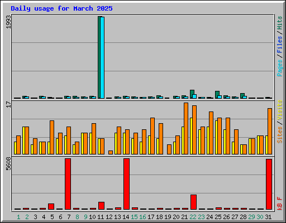The height and width of the screenshot is (223, 286).
Task: Click the 5608 KB axis value
Action: coord(8,164)
